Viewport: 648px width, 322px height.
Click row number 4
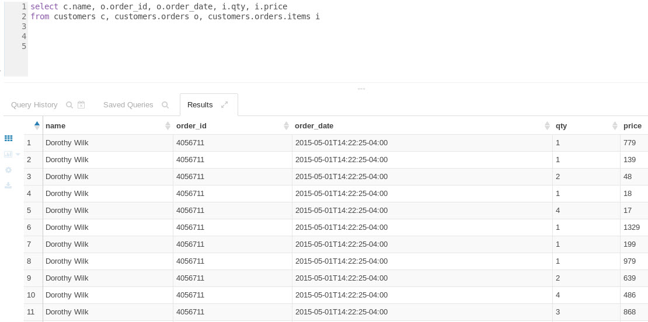pos(29,194)
